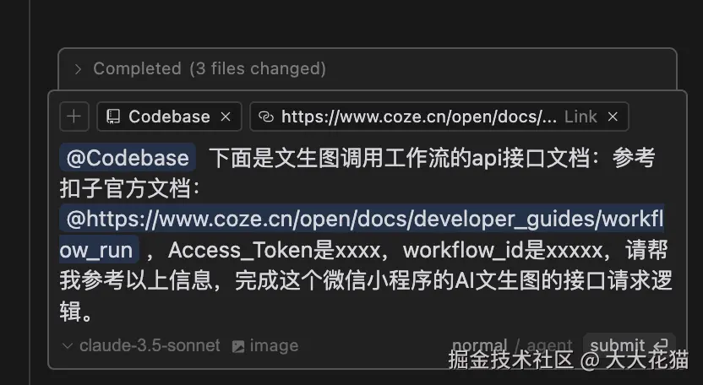Click the chain link icon in URL chip

click(266, 117)
